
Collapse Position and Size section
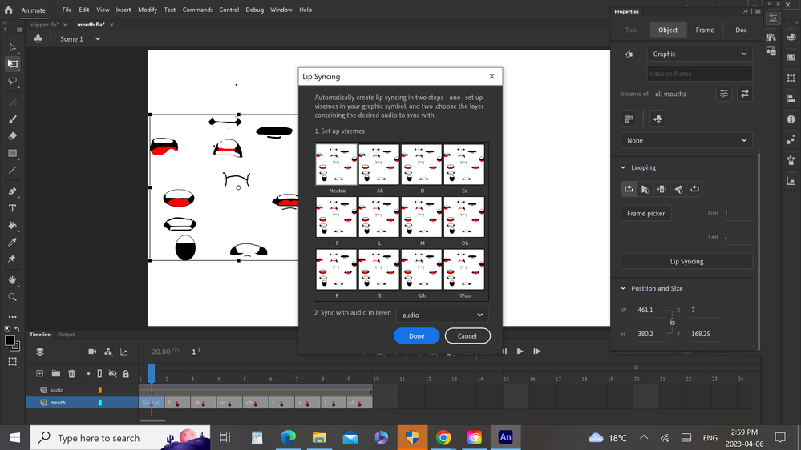click(623, 288)
